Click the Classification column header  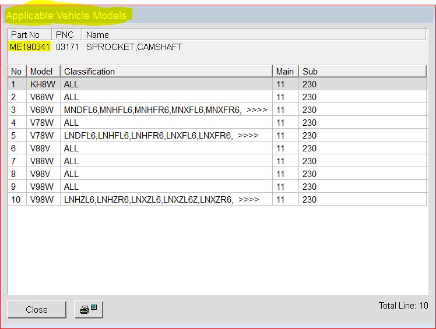click(166, 72)
